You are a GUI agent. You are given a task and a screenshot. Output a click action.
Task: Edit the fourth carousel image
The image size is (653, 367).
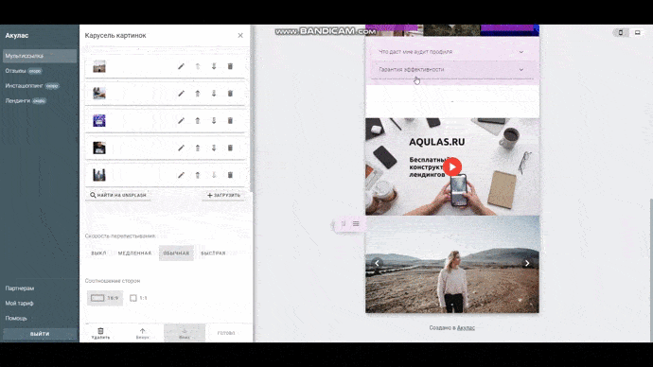click(x=181, y=148)
